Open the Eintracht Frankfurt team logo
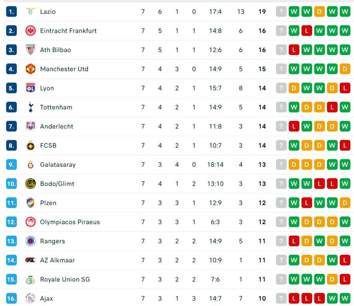The width and height of the screenshot is (354, 306). pyautogui.click(x=30, y=31)
